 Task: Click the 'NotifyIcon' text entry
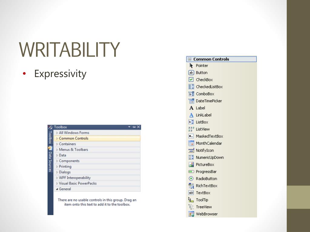(205, 150)
